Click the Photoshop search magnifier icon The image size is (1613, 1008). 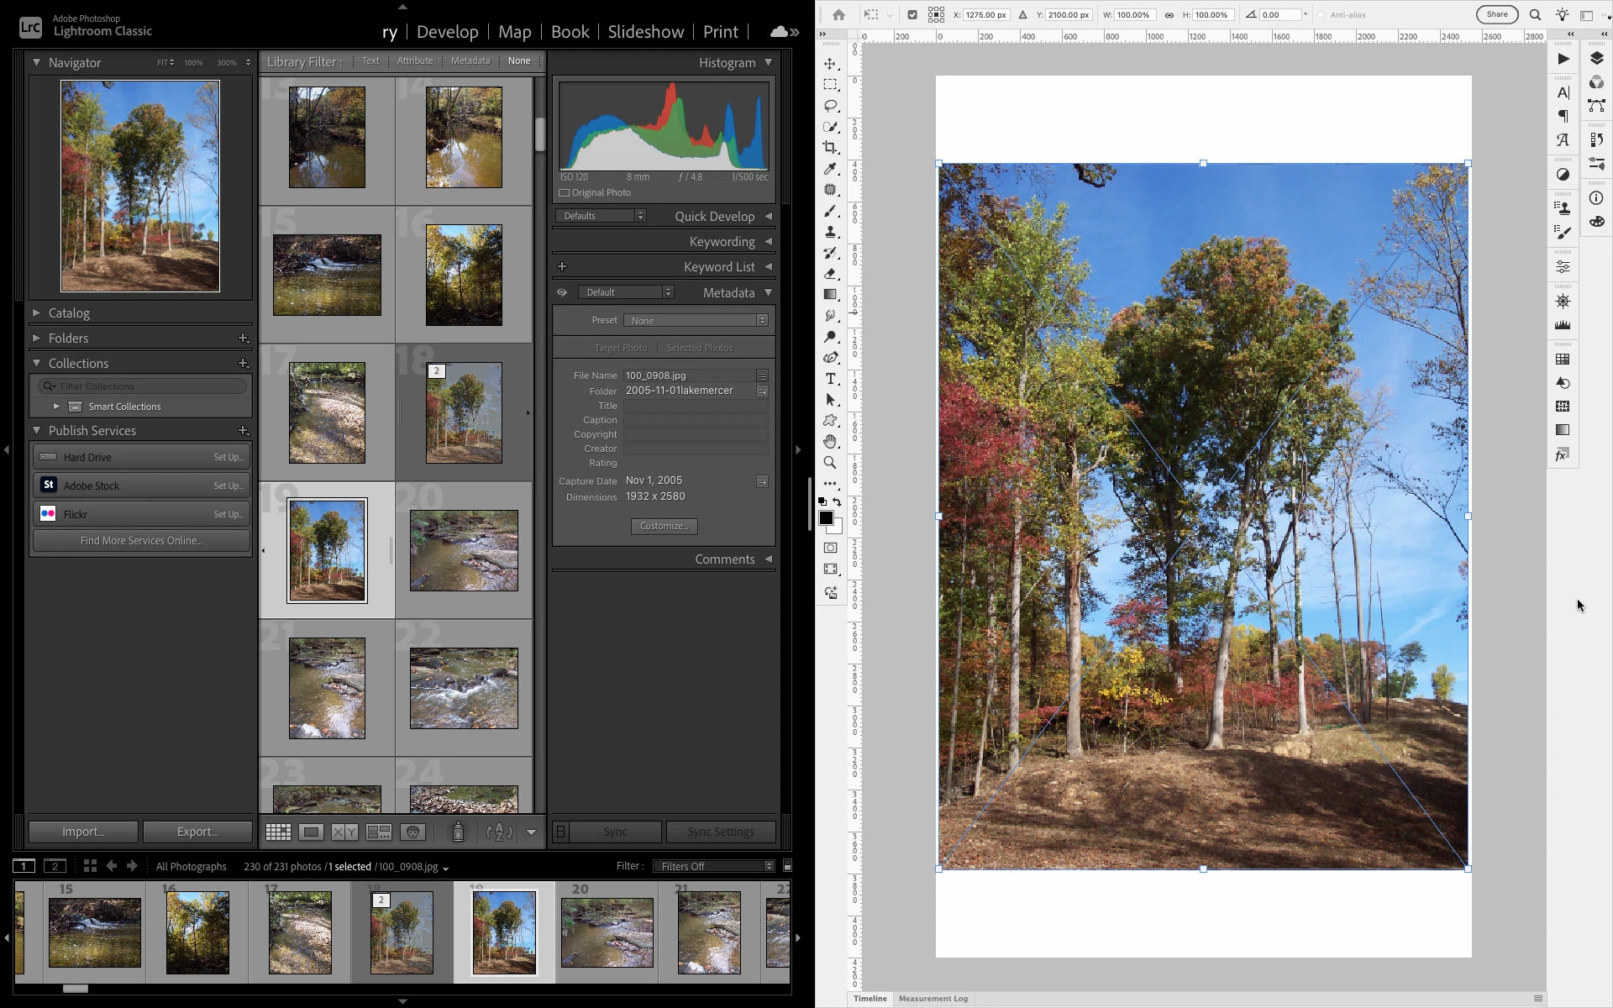tap(1535, 15)
